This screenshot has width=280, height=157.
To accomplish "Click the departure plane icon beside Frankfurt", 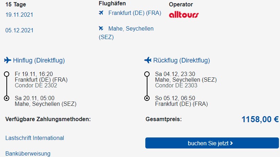I will point(101,13).
